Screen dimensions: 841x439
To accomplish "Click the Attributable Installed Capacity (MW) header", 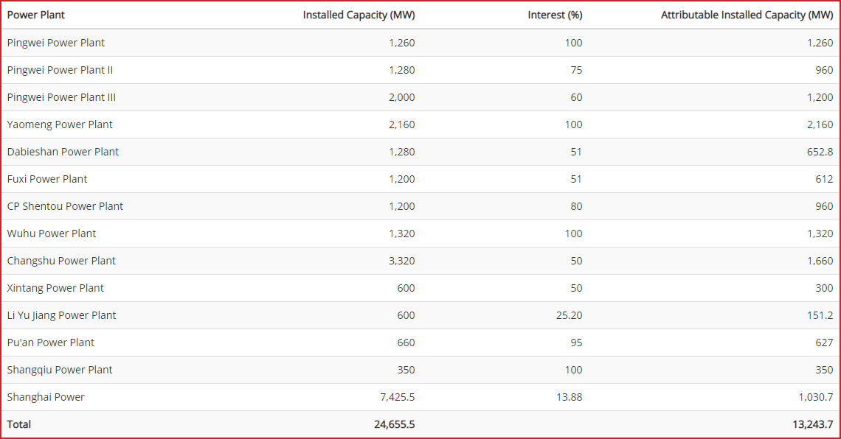I will [x=747, y=15].
